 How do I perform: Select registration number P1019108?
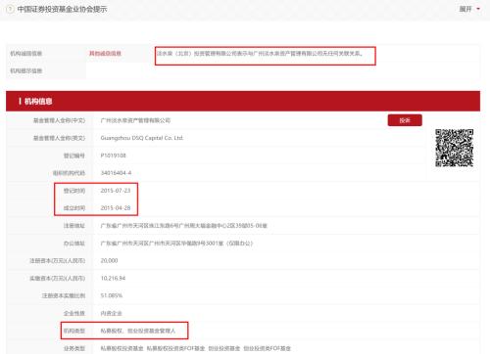[113, 155]
